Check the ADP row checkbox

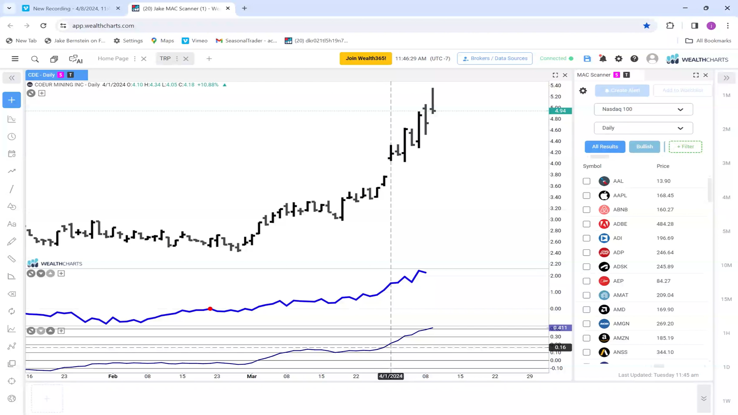tap(586, 252)
